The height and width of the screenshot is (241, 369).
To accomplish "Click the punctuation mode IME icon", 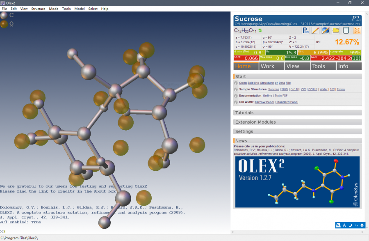I will tap(356, 225).
